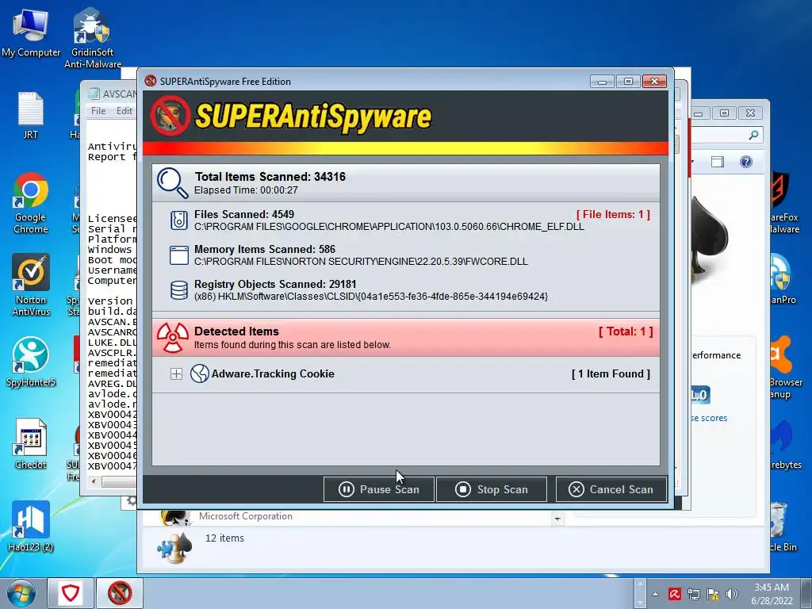Open Windows Start menu

pyautogui.click(x=21, y=593)
